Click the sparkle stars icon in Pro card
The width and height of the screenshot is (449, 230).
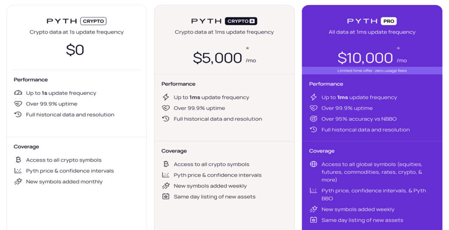tap(314, 209)
